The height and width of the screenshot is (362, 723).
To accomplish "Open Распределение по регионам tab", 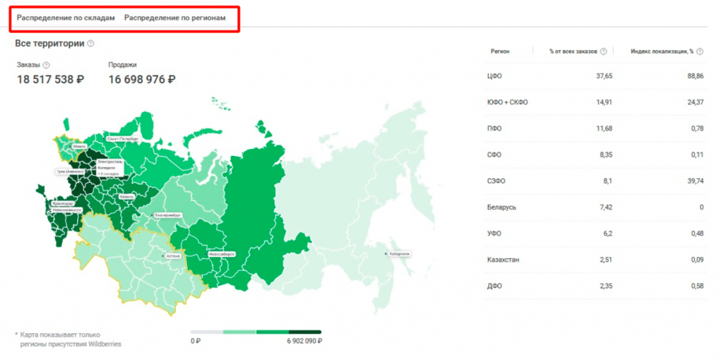I will tap(175, 18).
